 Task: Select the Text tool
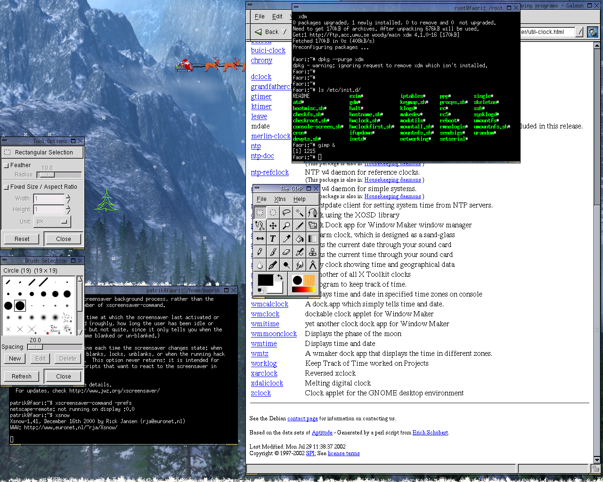point(273,239)
